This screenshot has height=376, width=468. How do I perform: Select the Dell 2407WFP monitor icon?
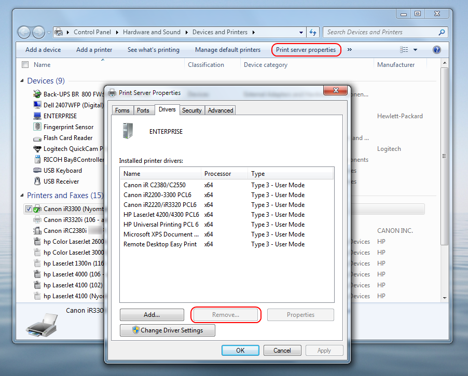pyautogui.click(x=37, y=105)
